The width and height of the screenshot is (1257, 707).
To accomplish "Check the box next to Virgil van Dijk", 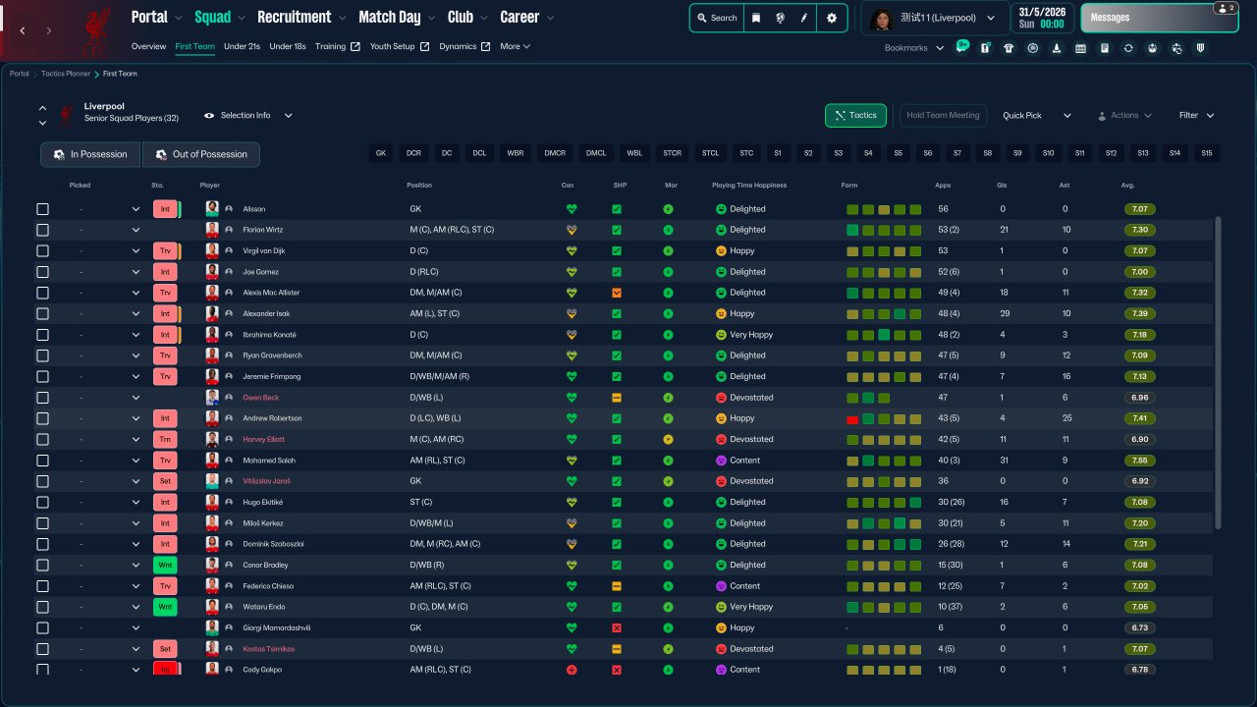I will click(x=42, y=251).
